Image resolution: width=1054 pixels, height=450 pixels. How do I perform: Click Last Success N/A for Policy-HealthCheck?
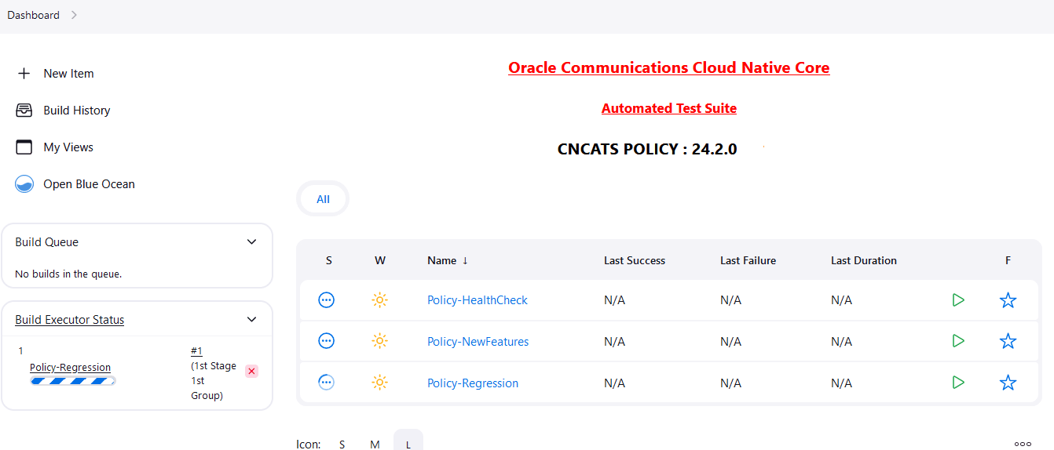coord(614,300)
